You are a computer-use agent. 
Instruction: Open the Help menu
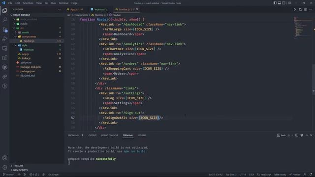tap(74, 3)
